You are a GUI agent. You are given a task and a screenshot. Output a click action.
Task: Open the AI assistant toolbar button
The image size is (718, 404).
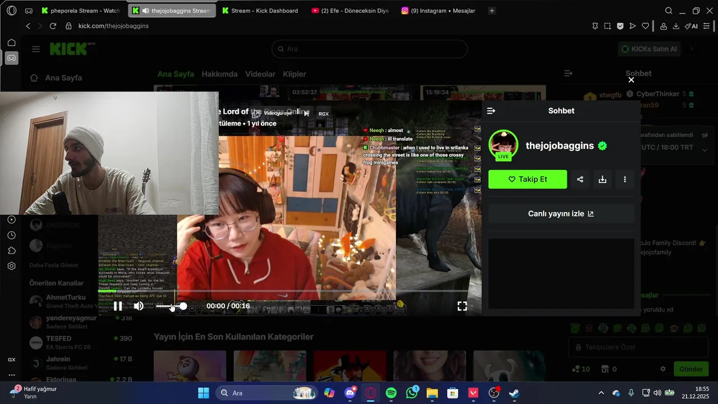pos(691,26)
